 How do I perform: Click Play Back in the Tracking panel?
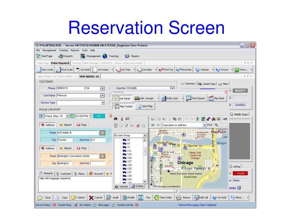pyautogui.click(x=217, y=99)
